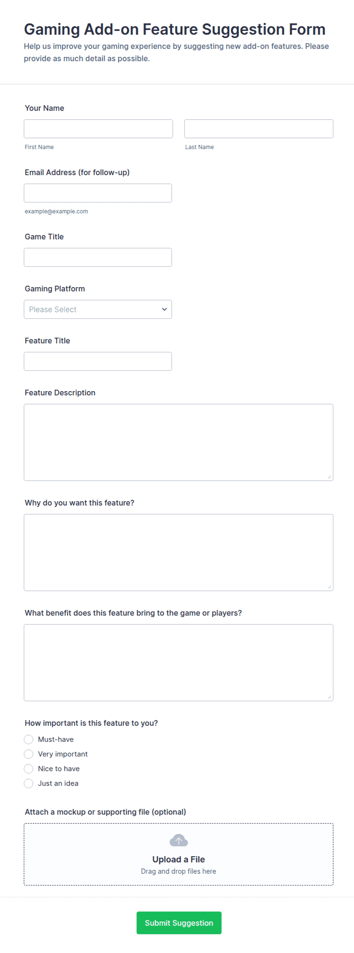Screen dimensions: 354x953
Task: Select Nice to have importance option
Action: tap(29, 769)
